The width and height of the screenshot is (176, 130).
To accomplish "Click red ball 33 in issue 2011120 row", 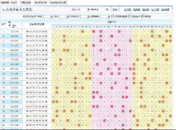I will pos(170,36).
